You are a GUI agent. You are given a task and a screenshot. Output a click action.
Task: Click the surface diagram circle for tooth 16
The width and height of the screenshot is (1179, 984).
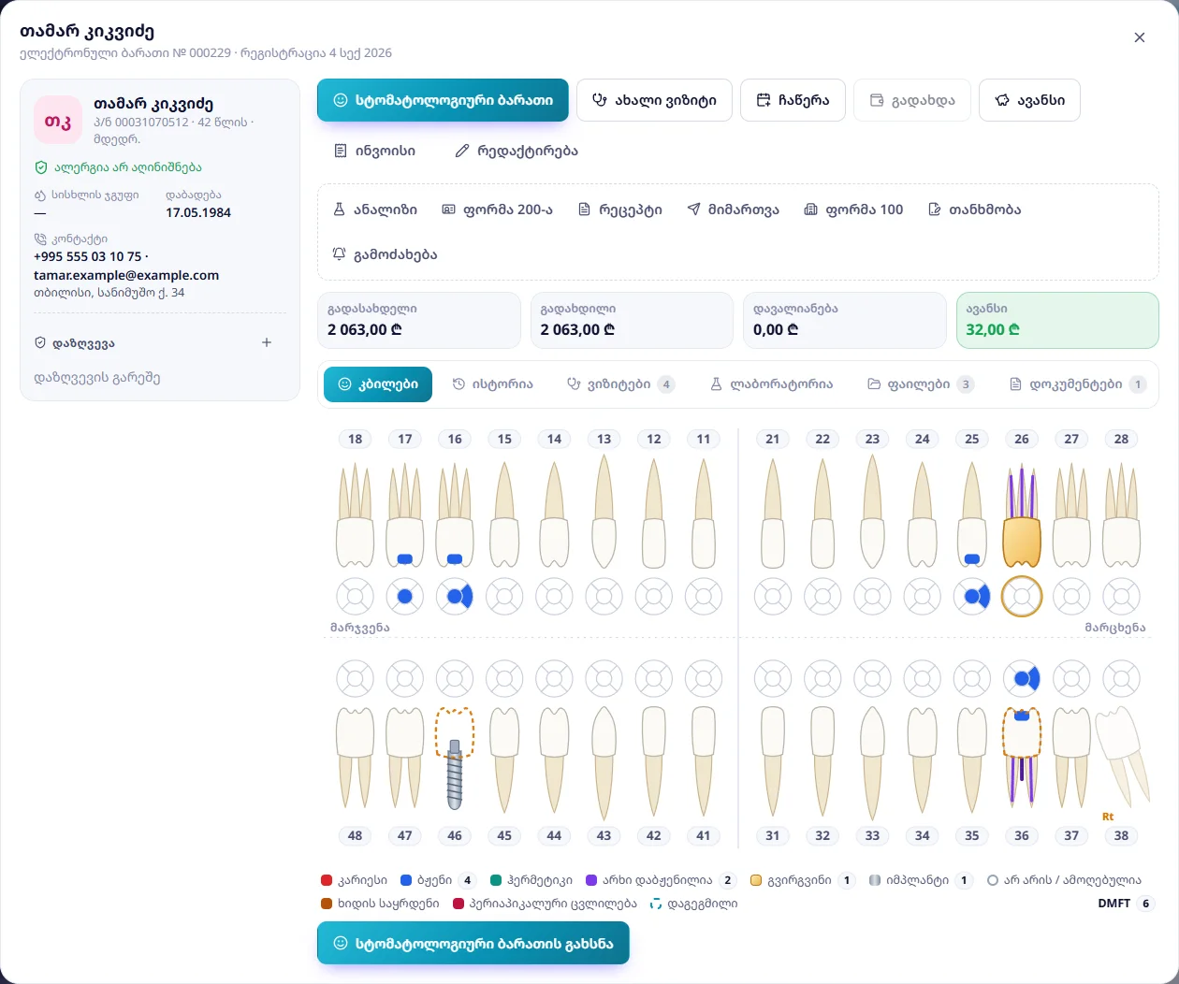click(x=455, y=596)
